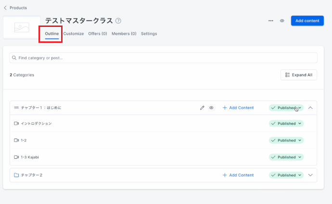Focus the Find category or post search field

click(163, 58)
